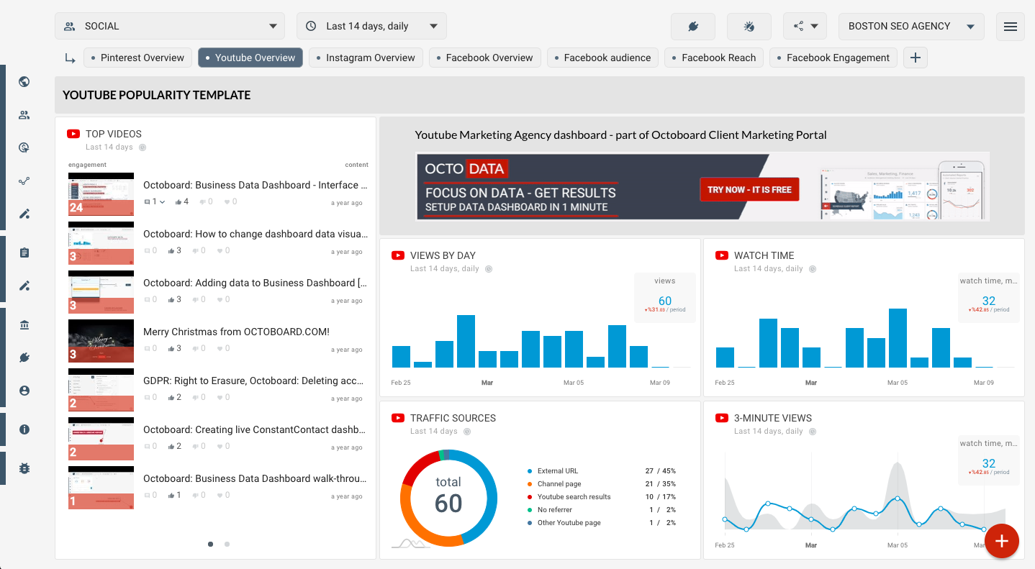Screen dimensions: 1035x569
Task: Open the pie-chart clock icon in sidebar
Action: point(24,148)
